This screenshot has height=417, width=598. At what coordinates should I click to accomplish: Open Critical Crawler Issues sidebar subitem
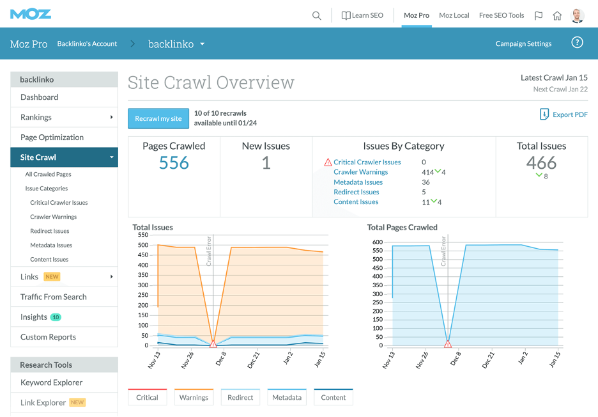(59, 203)
